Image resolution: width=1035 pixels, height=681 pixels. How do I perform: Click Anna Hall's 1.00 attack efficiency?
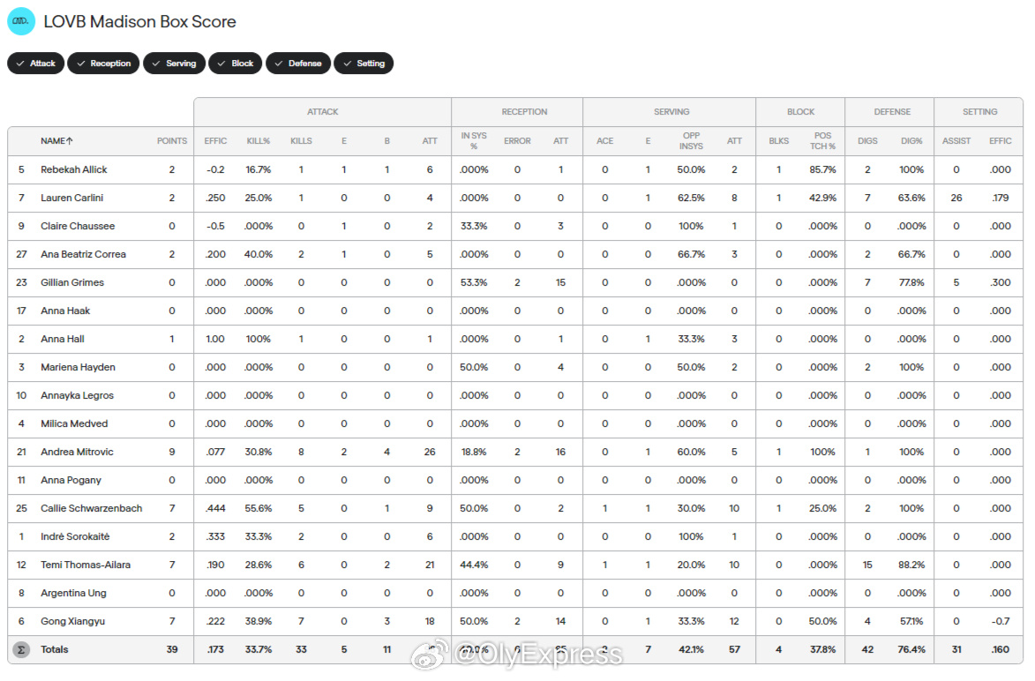click(215, 340)
